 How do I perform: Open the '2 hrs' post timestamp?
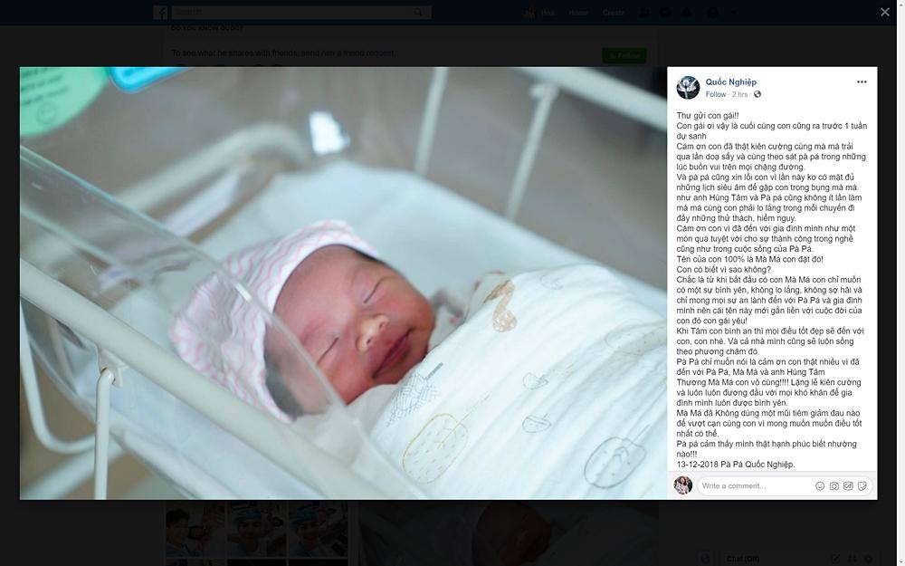(x=740, y=94)
